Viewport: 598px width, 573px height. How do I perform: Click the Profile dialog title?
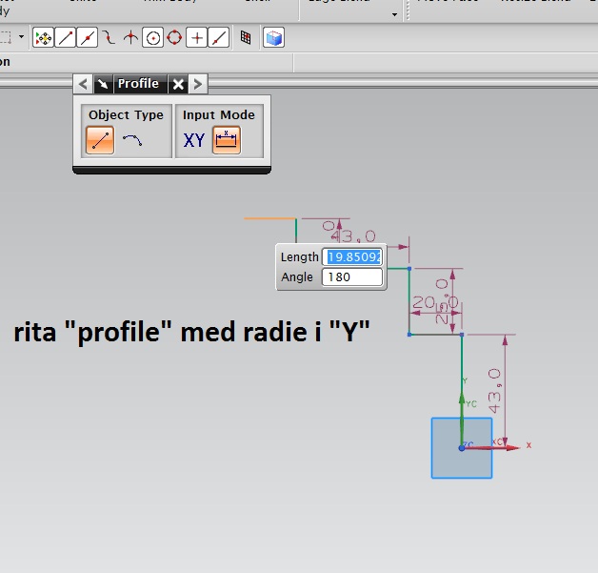pyautogui.click(x=138, y=83)
